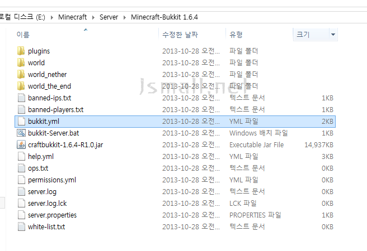Select banned-players.txt file name
The height and width of the screenshot is (251, 367).
56,109
